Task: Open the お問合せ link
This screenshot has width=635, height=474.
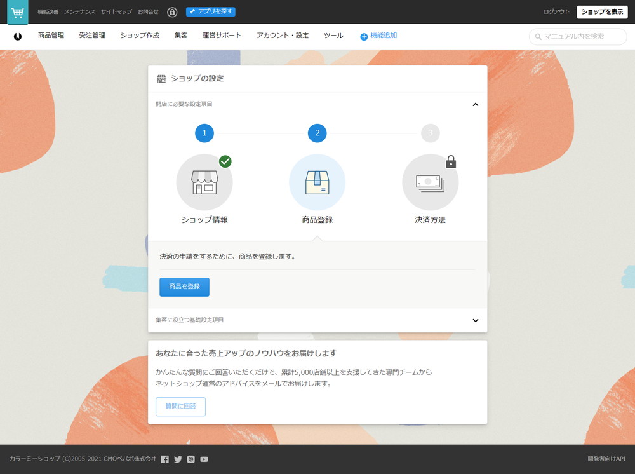Action: pos(148,11)
